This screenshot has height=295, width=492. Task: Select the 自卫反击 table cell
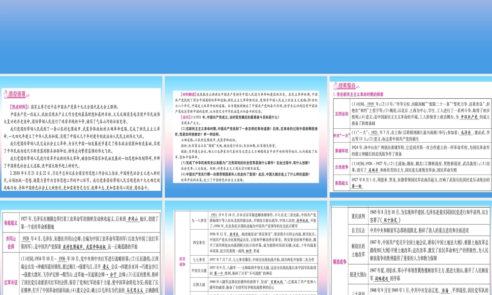(x=358, y=231)
